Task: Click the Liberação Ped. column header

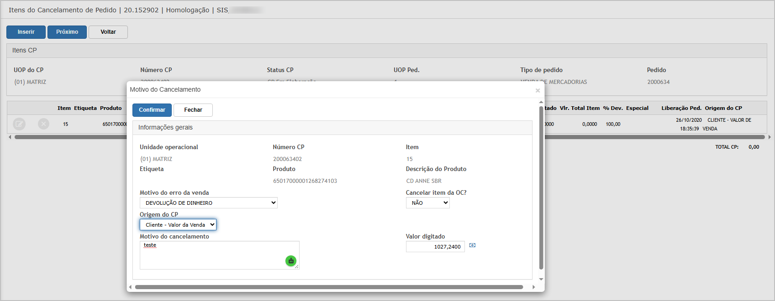Action: point(681,108)
